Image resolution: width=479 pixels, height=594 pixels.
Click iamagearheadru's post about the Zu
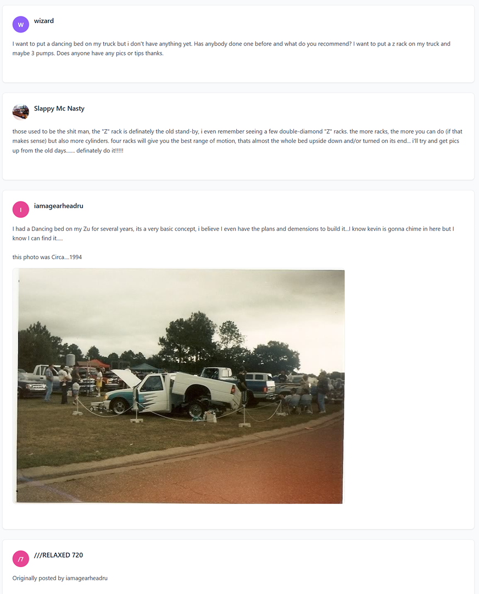click(233, 233)
